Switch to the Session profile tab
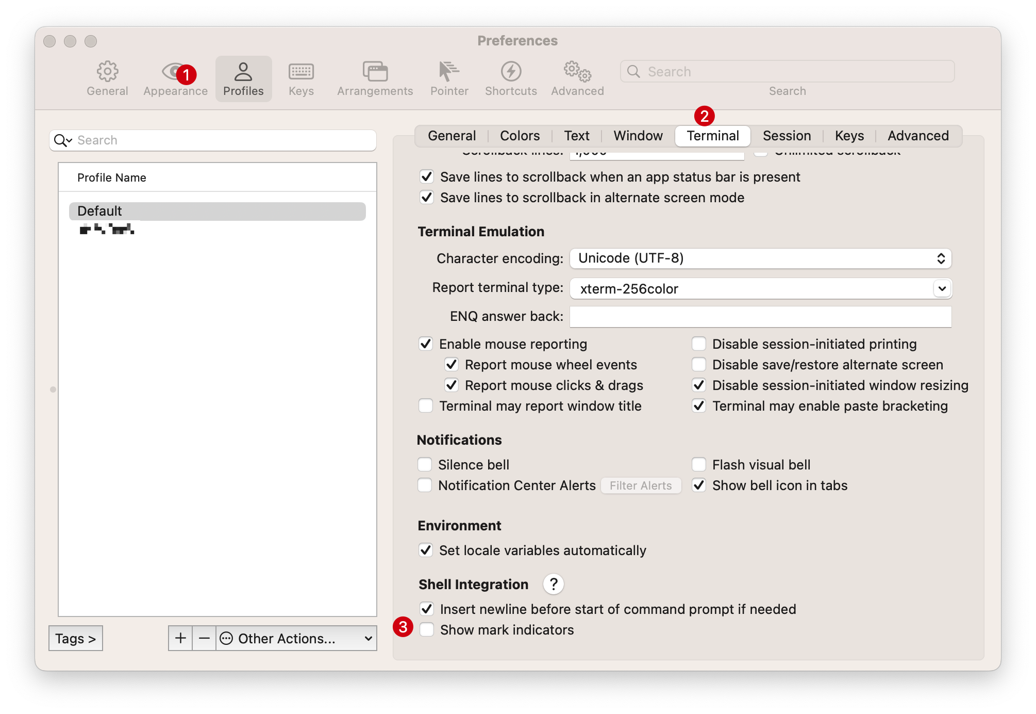This screenshot has width=1036, height=714. [x=787, y=136]
